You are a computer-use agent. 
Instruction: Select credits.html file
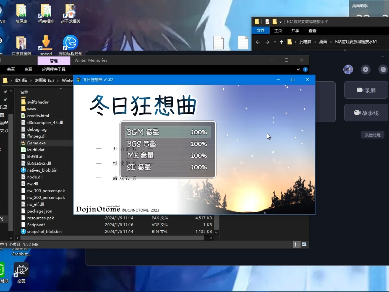(38, 116)
